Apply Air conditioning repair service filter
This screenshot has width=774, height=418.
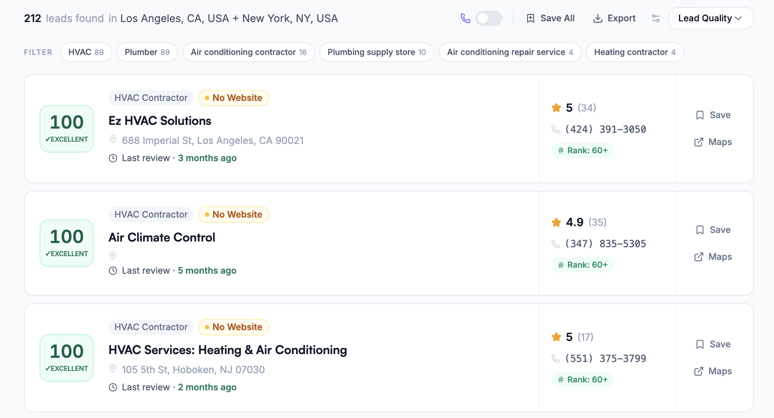[x=510, y=52]
